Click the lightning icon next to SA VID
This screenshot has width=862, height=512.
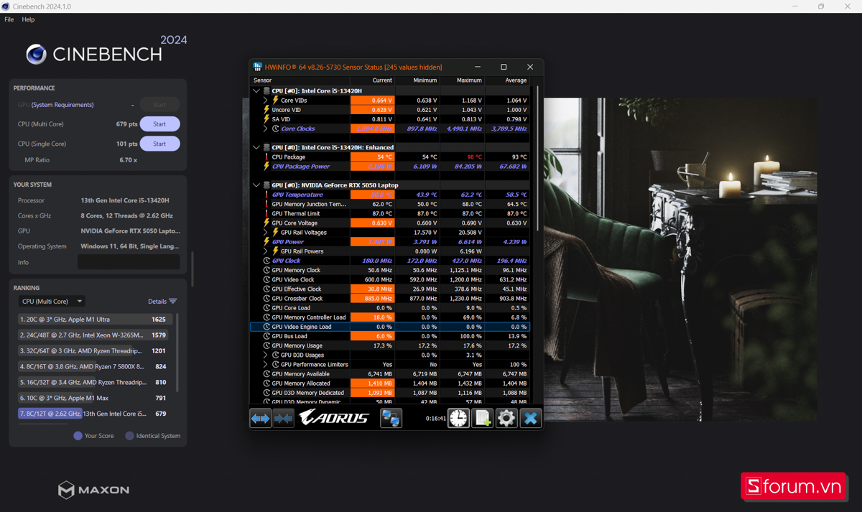click(x=267, y=119)
